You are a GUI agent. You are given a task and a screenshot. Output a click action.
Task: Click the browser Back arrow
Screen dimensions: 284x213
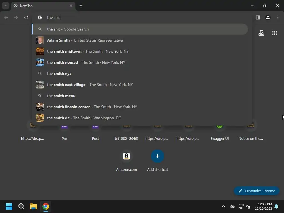coord(6,17)
